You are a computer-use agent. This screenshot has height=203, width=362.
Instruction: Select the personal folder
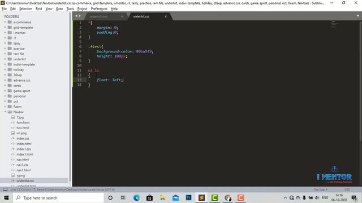click(x=19, y=96)
